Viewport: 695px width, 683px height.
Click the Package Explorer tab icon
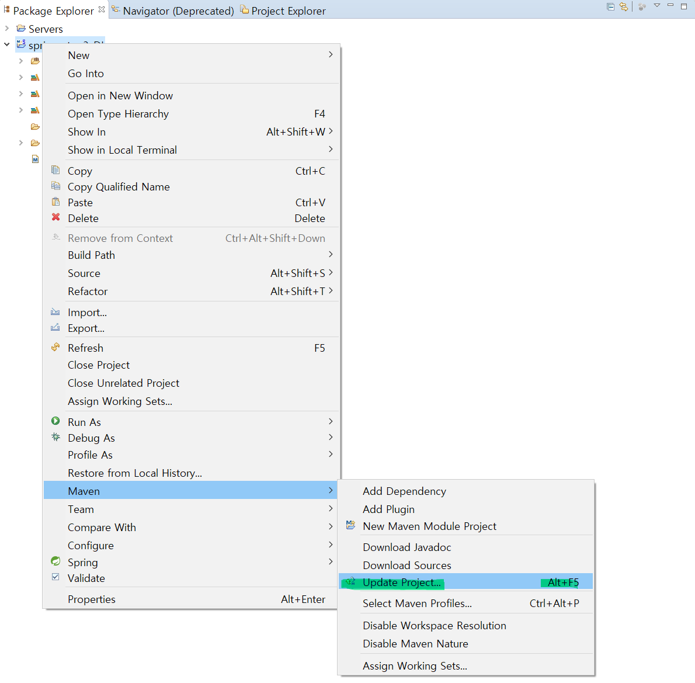coord(6,9)
